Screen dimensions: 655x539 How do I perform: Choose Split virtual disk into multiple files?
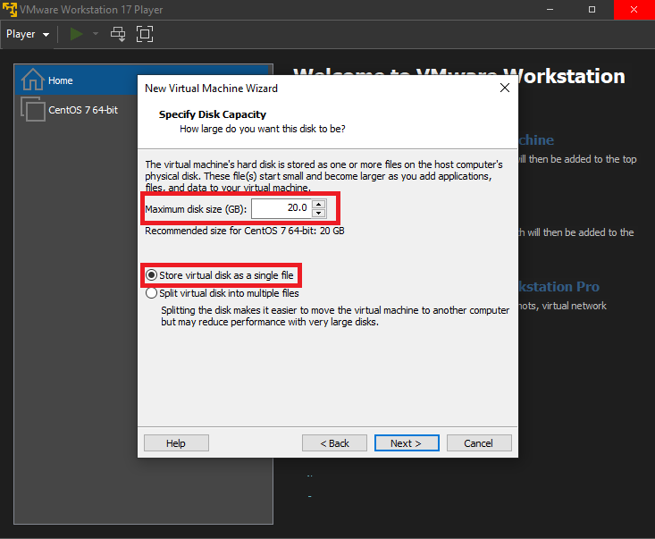[x=151, y=293]
